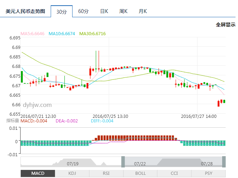
Task: Switch indicator to KDJ
Action: [72, 173]
